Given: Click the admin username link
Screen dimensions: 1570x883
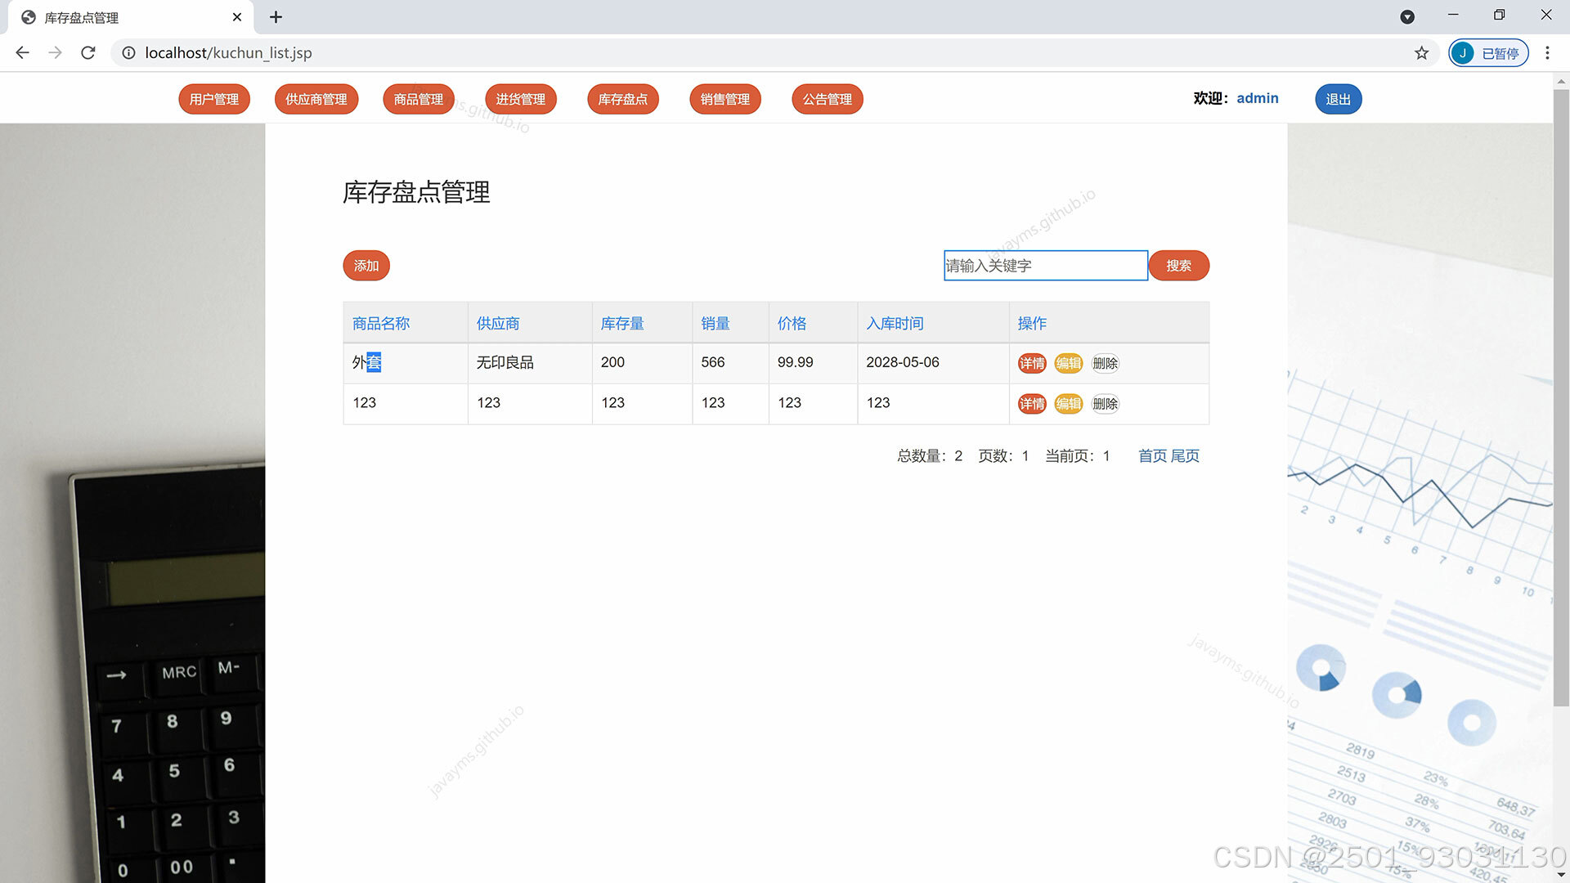Looking at the screenshot, I should click(1258, 98).
